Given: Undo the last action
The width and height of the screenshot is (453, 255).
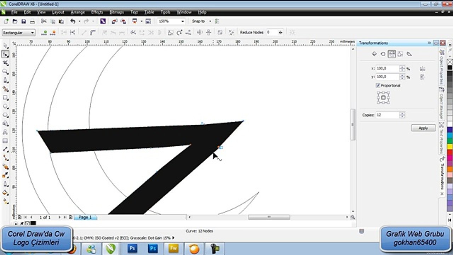Looking at the screenshot, I should point(73,21).
